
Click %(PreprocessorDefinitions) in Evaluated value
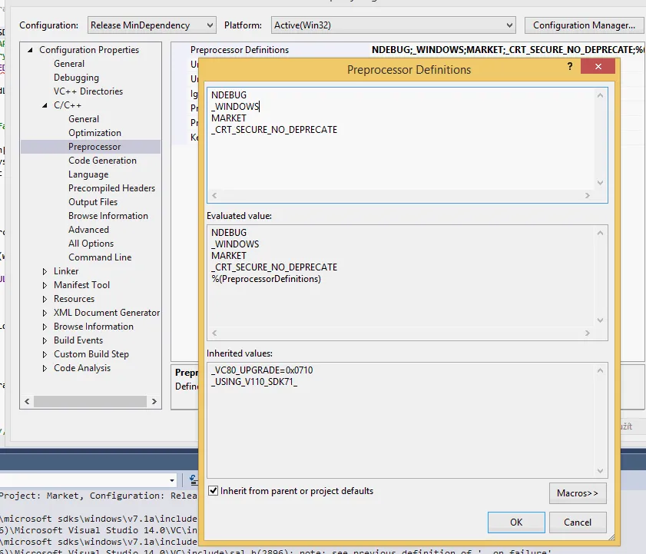tap(266, 279)
